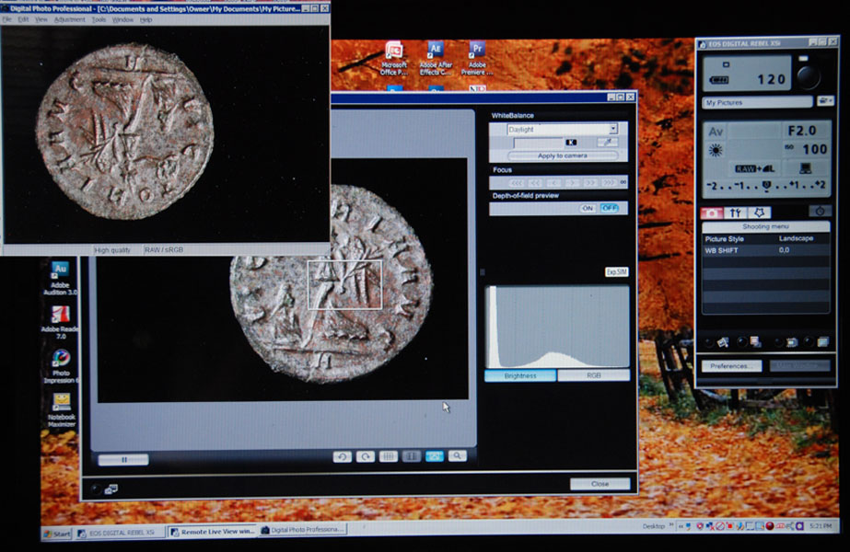Click the double-left focus arrow button

pyautogui.click(x=535, y=182)
